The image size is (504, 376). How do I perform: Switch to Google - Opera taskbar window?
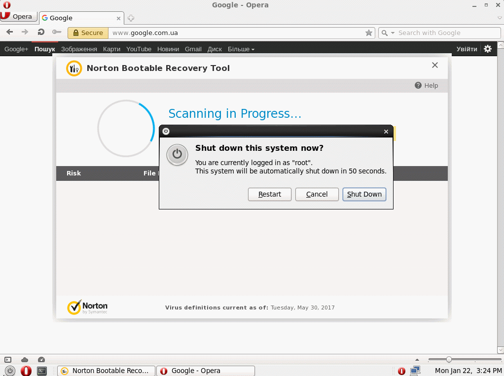[206, 371]
